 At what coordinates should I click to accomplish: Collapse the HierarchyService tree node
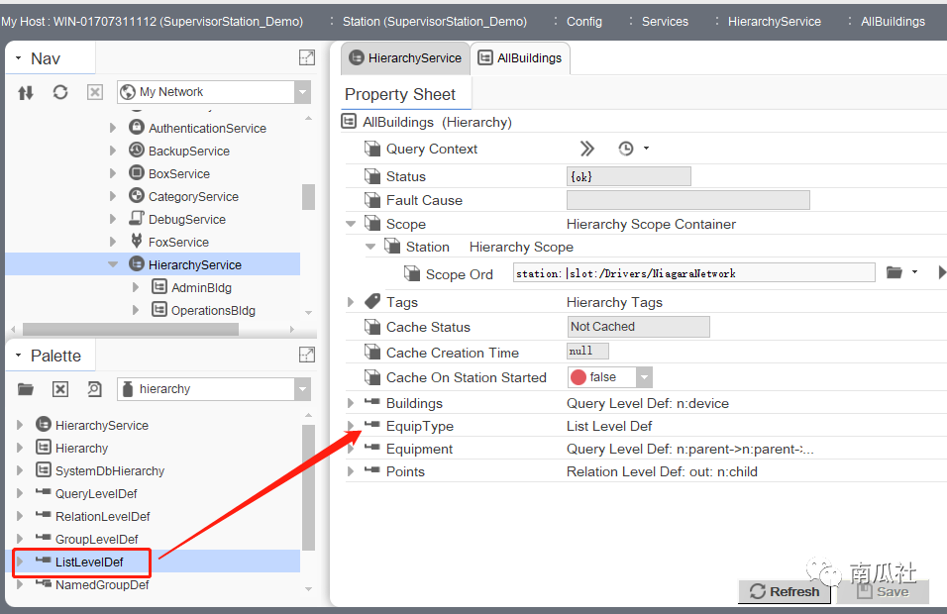tap(113, 264)
